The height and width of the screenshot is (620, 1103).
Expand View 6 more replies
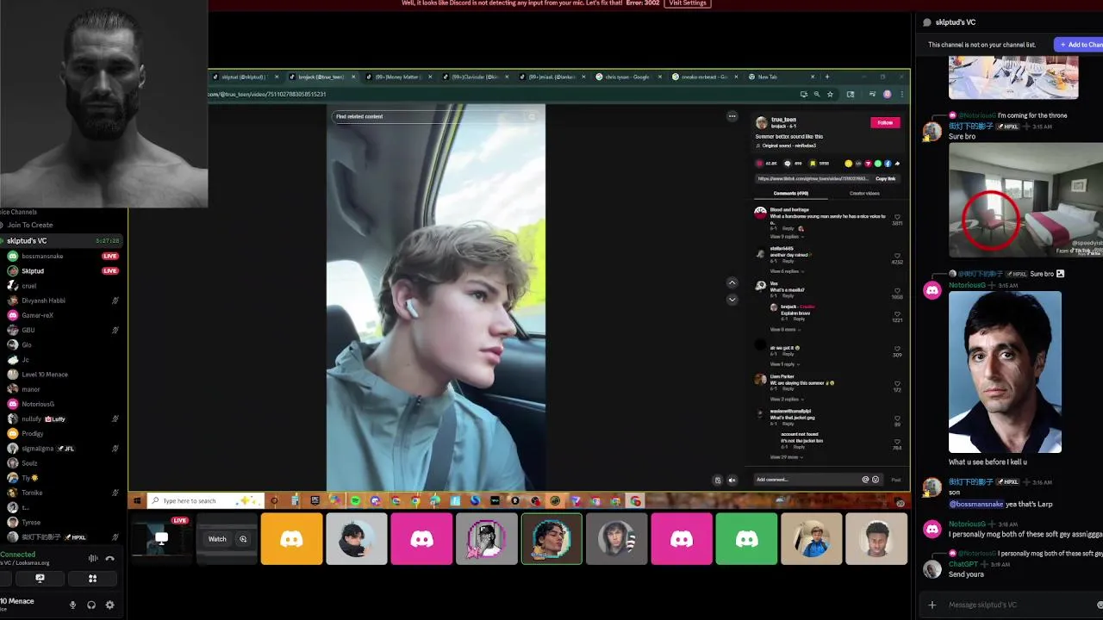784,330
